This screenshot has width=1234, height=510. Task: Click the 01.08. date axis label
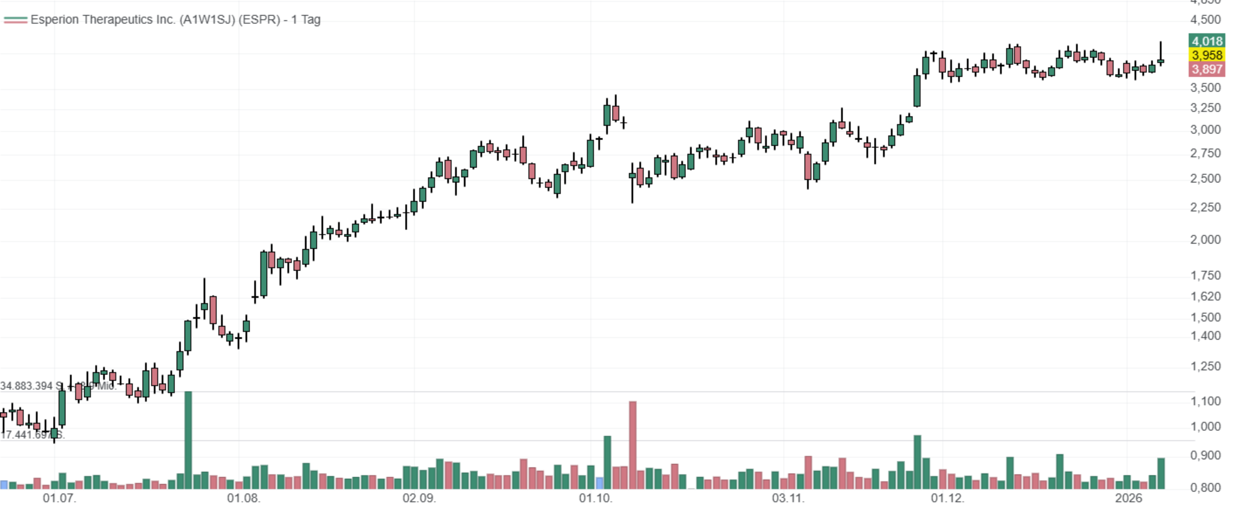(x=243, y=498)
